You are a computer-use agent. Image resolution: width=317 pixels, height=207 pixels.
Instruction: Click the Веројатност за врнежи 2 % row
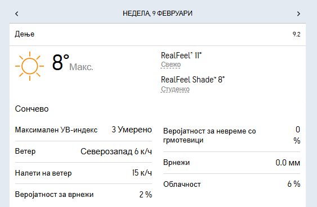point(83,195)
